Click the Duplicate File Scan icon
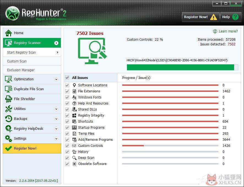This screenshot has height=187, width=244. tap(9, 89)
